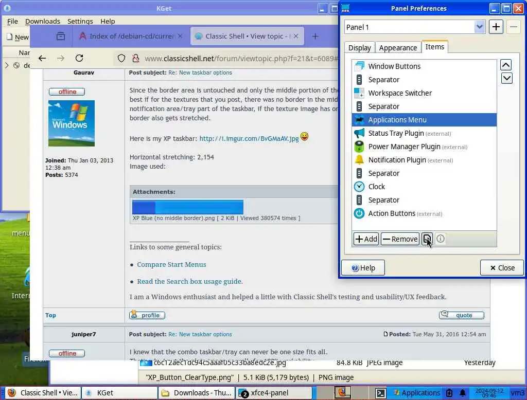Switch to Classic Shell Firefox taskbar window
The height and width of the screenshot is (400, 527).
click(43, 393)
